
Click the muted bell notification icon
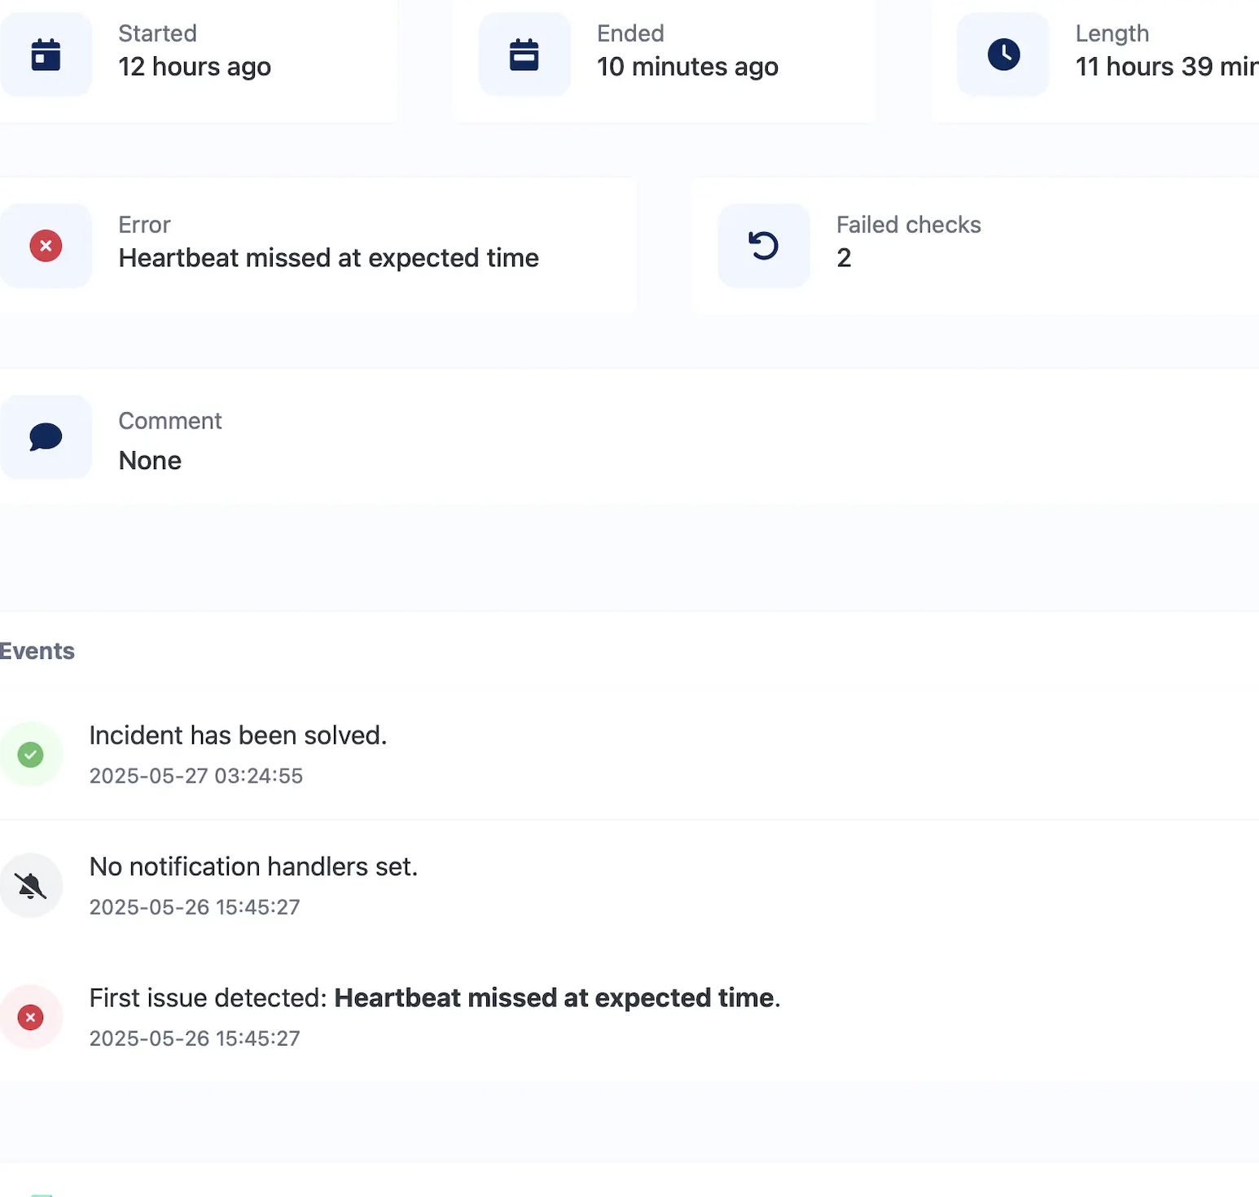click(x=31, y=886)
